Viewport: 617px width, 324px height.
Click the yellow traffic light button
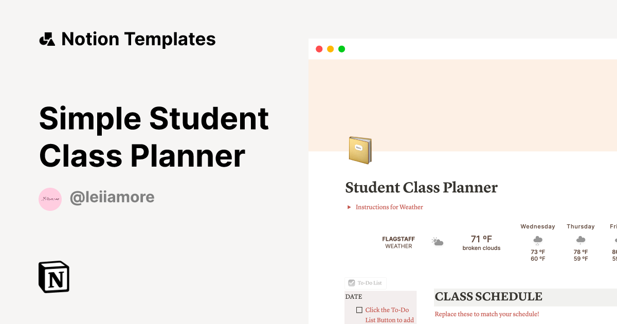pos(330,48)
